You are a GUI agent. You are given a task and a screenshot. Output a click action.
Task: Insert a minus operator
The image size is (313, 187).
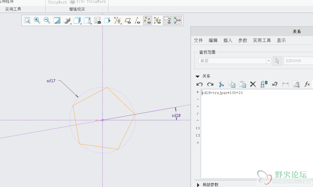pos(198,99)
